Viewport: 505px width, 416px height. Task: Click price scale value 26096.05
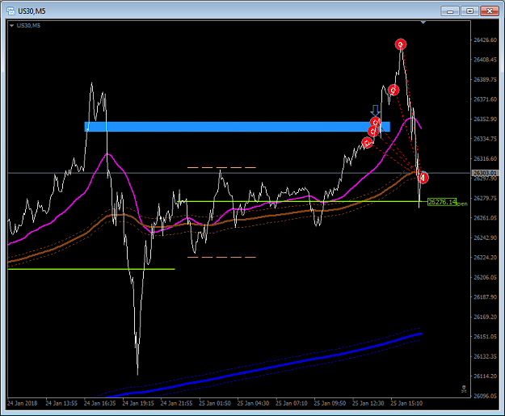pyautogui.click(x=485, y=396)
